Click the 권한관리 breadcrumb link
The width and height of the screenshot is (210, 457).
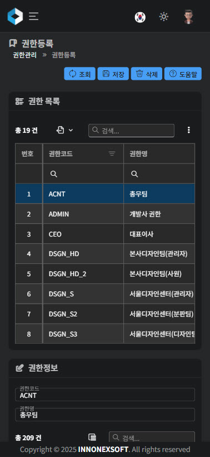pos(25,55)
